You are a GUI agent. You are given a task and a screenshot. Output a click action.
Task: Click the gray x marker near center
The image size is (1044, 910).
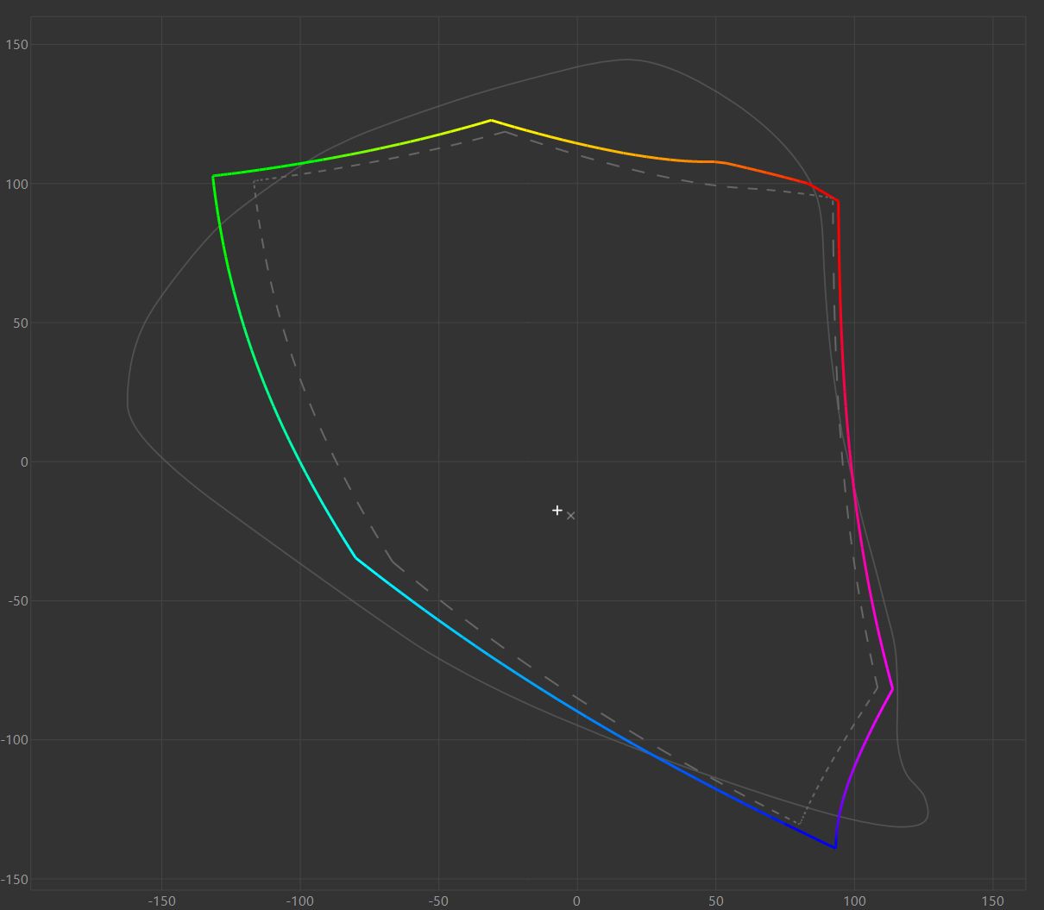pyautogui.click(x=570, y=516)
